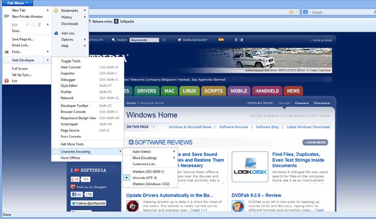Switch display mode to Freeware
Image resolution: width=376 pixels, height=219 pixels.
pyautogui.click(x=302, y=103)
